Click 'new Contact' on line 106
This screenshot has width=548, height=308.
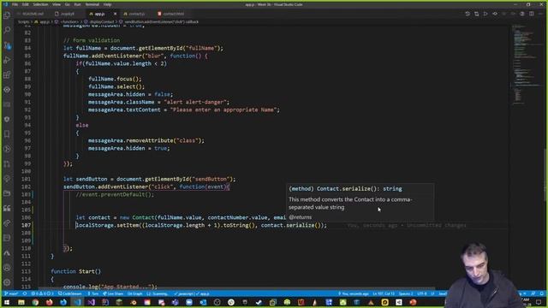tap(137, 217)
